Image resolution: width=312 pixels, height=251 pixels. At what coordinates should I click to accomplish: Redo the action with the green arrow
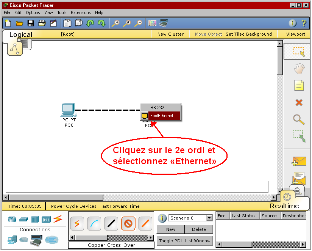point(101,23)
